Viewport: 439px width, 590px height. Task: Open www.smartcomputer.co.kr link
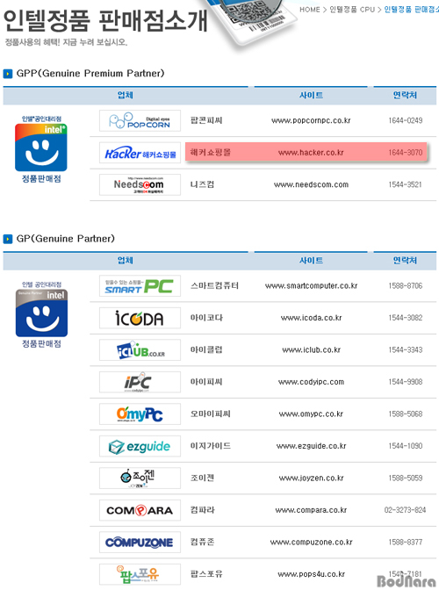point(311,286)
